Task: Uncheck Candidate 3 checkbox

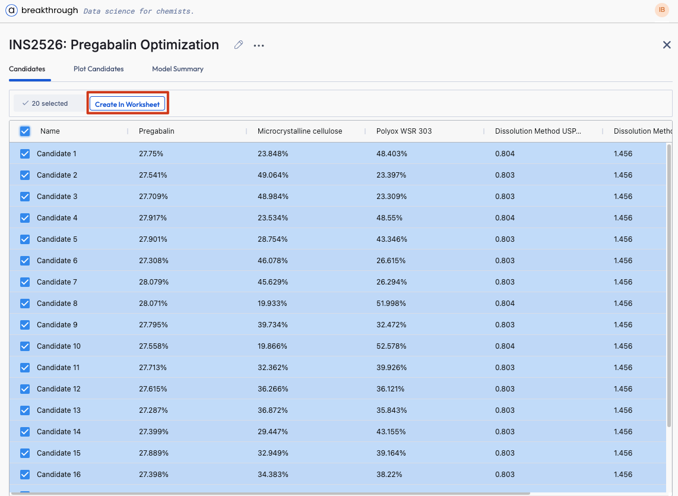Action: [25, 197]
